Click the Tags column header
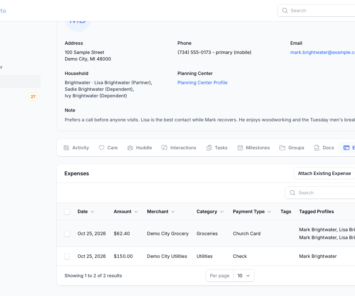The width and height of the screenshot is (355, 296). 286,211
